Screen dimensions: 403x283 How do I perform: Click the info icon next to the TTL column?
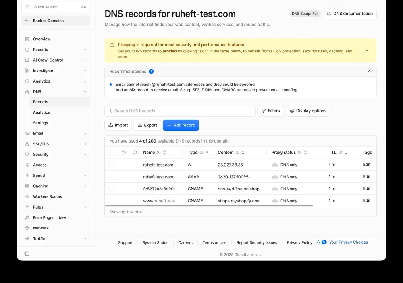340,152
